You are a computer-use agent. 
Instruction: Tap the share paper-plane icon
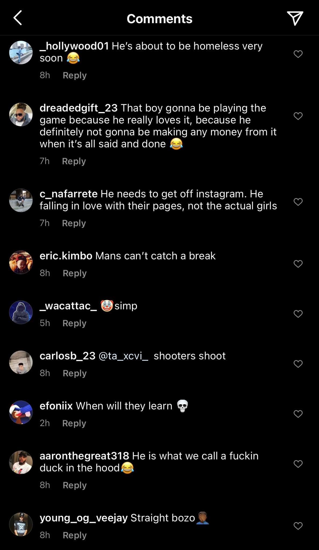295,18
